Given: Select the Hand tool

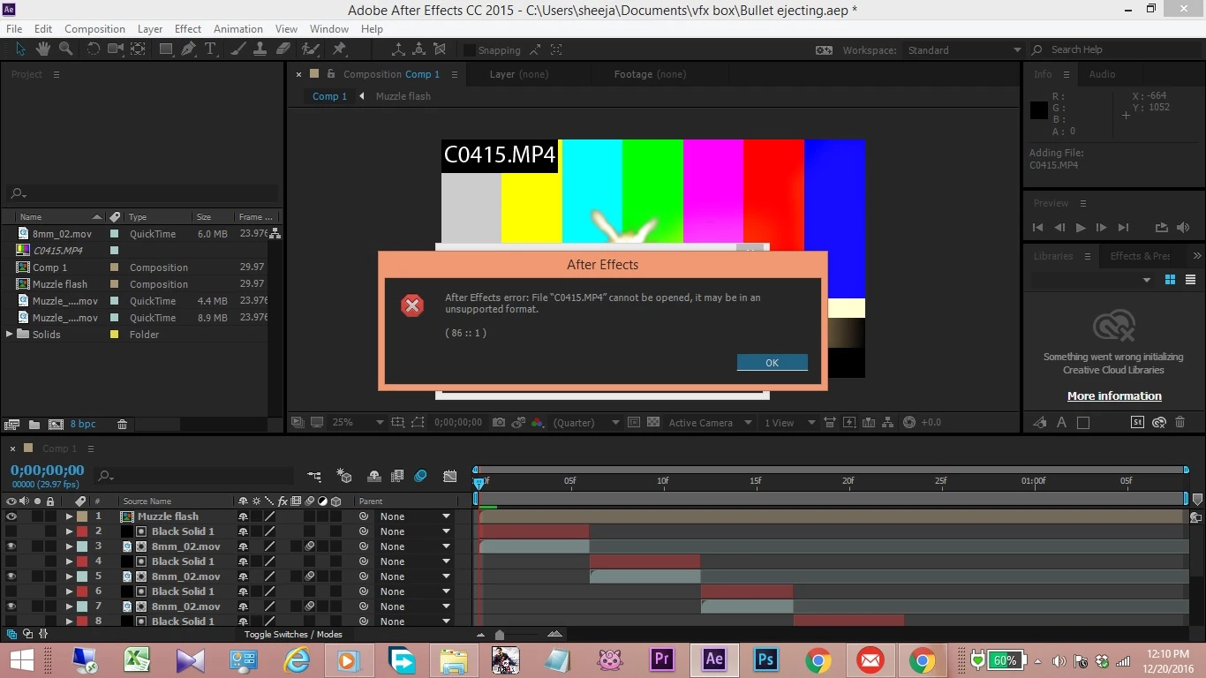Looking at the screenshot, I should [42, 49].
